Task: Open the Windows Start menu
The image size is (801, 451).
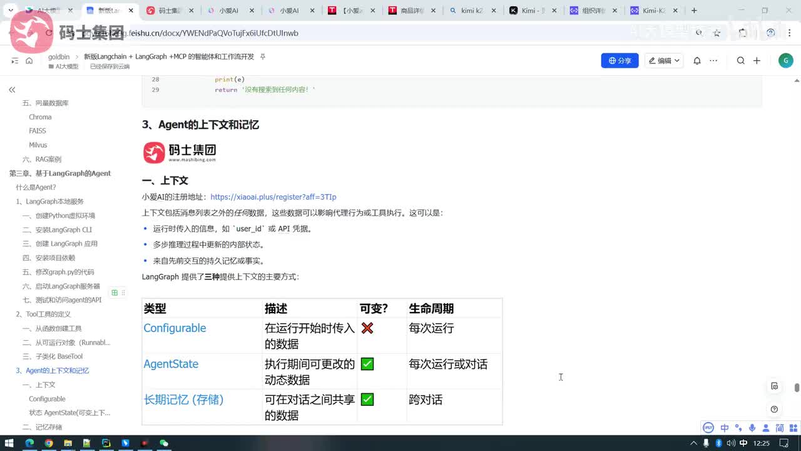Action: tap(10, 443)
